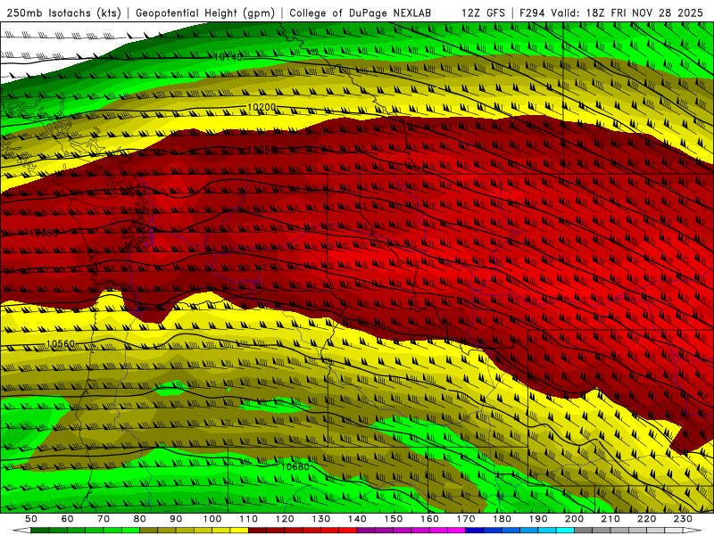The image size is (714, 535).
Task: Click the 140 value on the color scale
Action: point(357,519)
